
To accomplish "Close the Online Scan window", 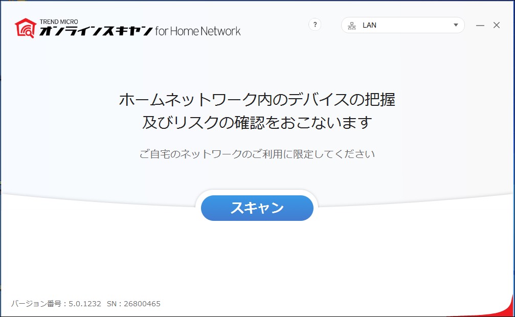I will [x=497, y=25].
